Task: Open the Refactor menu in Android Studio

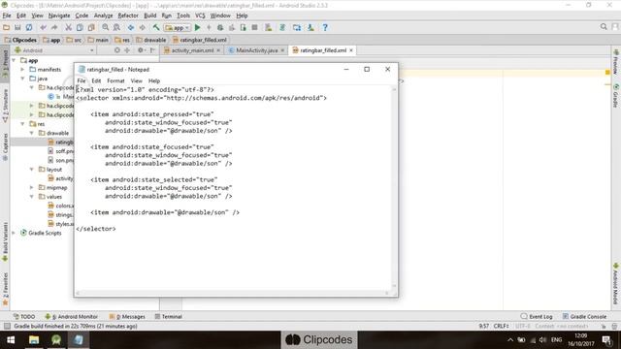Action: 128,16
